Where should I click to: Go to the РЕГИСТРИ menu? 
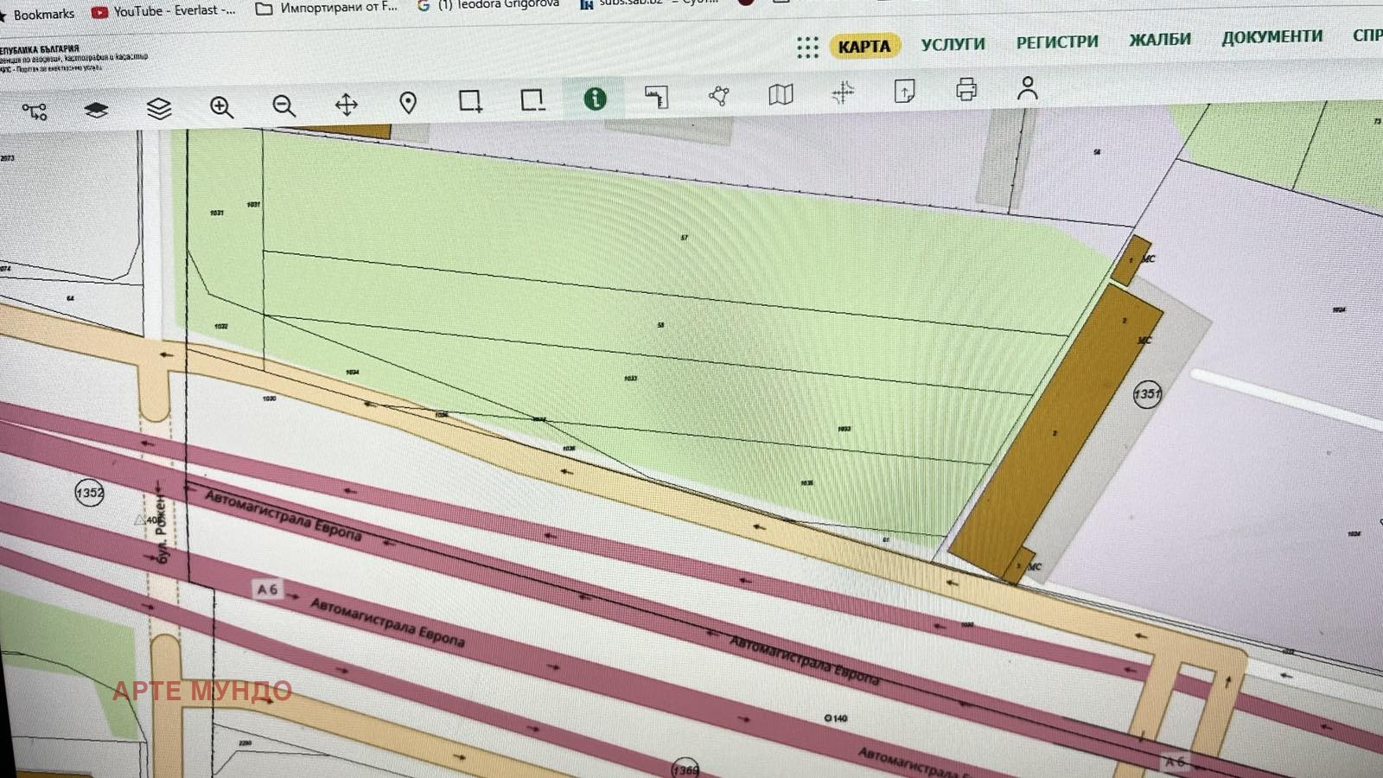click(1056, 41)
